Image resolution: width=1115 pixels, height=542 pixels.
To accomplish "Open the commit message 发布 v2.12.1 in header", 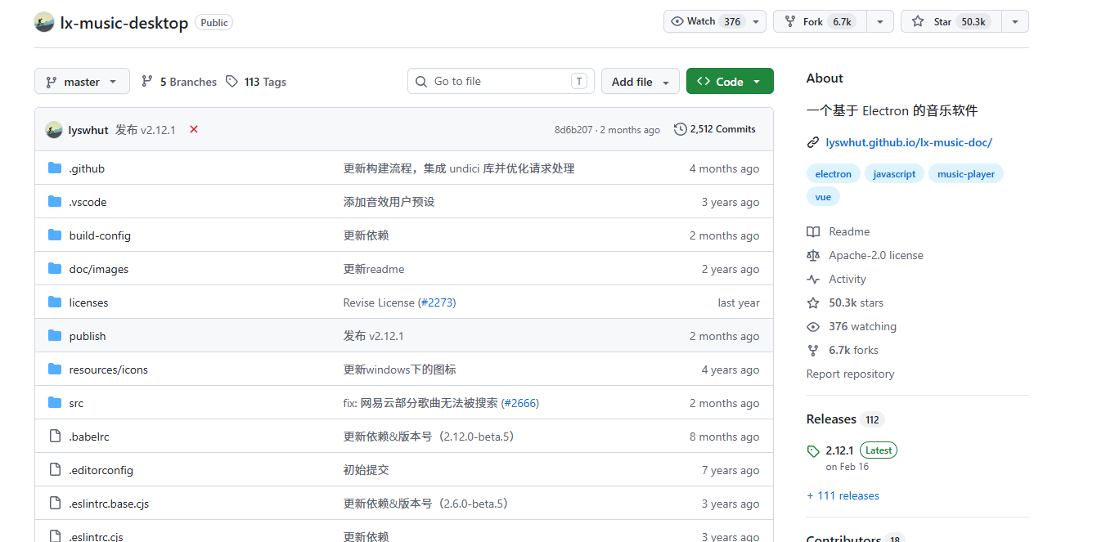I will [146, 130].
